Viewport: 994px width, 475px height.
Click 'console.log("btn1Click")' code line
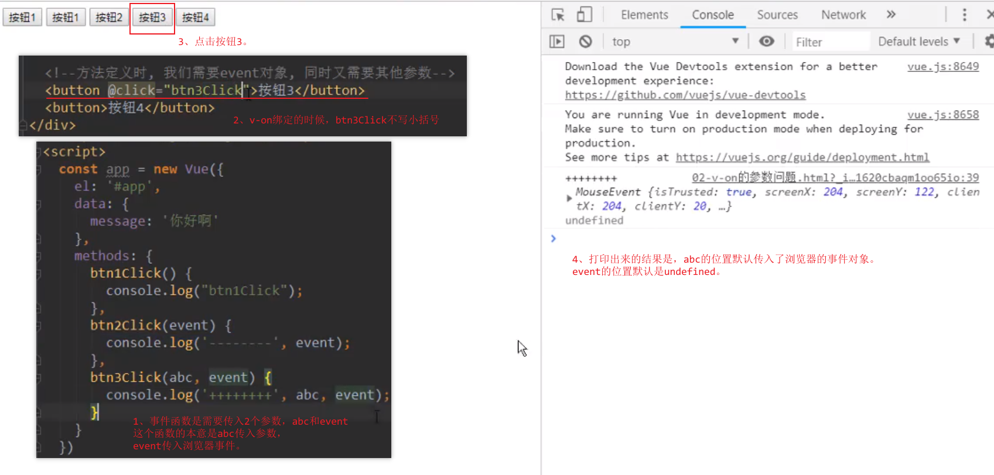204,291
